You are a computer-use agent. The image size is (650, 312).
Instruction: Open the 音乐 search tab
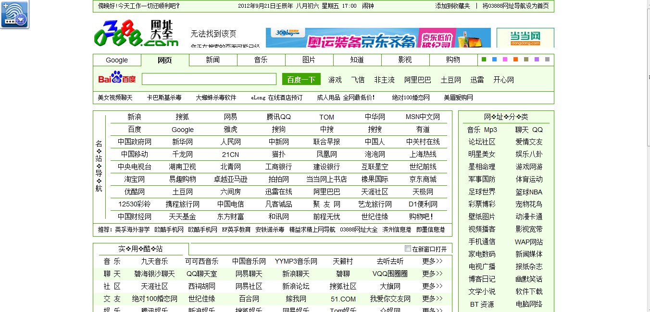(261, 60)
